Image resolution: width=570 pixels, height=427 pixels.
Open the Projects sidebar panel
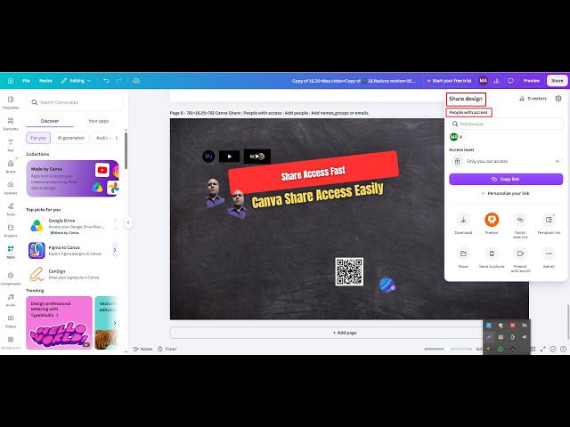(11, 230)
